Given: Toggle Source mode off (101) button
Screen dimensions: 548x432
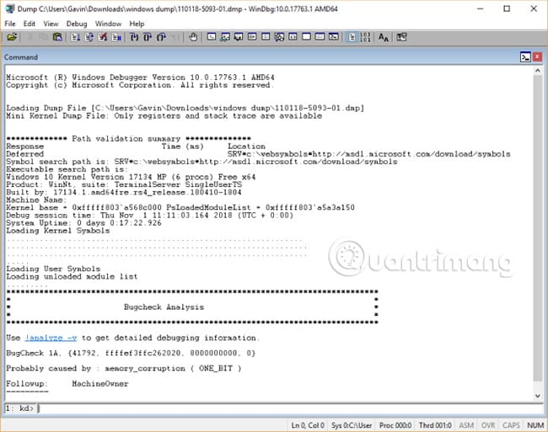Looking at the screenshot, I should [365, 37].
